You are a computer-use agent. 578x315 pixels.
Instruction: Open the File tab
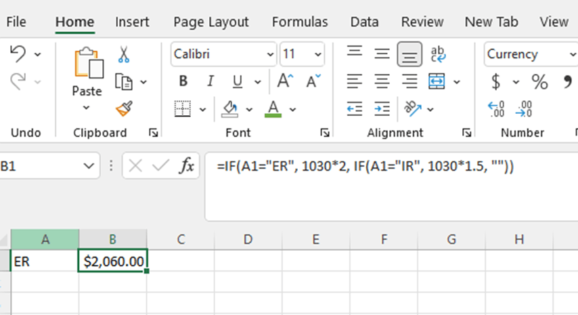click(x=16, y=22)
